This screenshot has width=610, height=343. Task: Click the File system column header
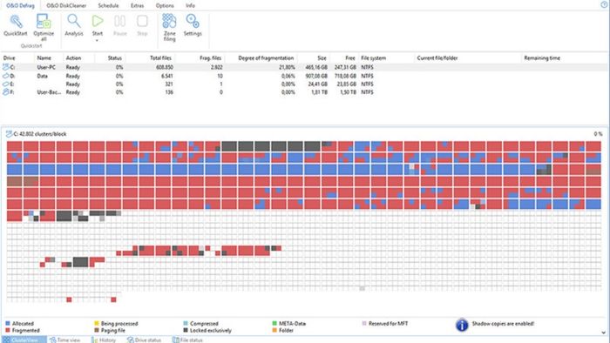(373, 57)
